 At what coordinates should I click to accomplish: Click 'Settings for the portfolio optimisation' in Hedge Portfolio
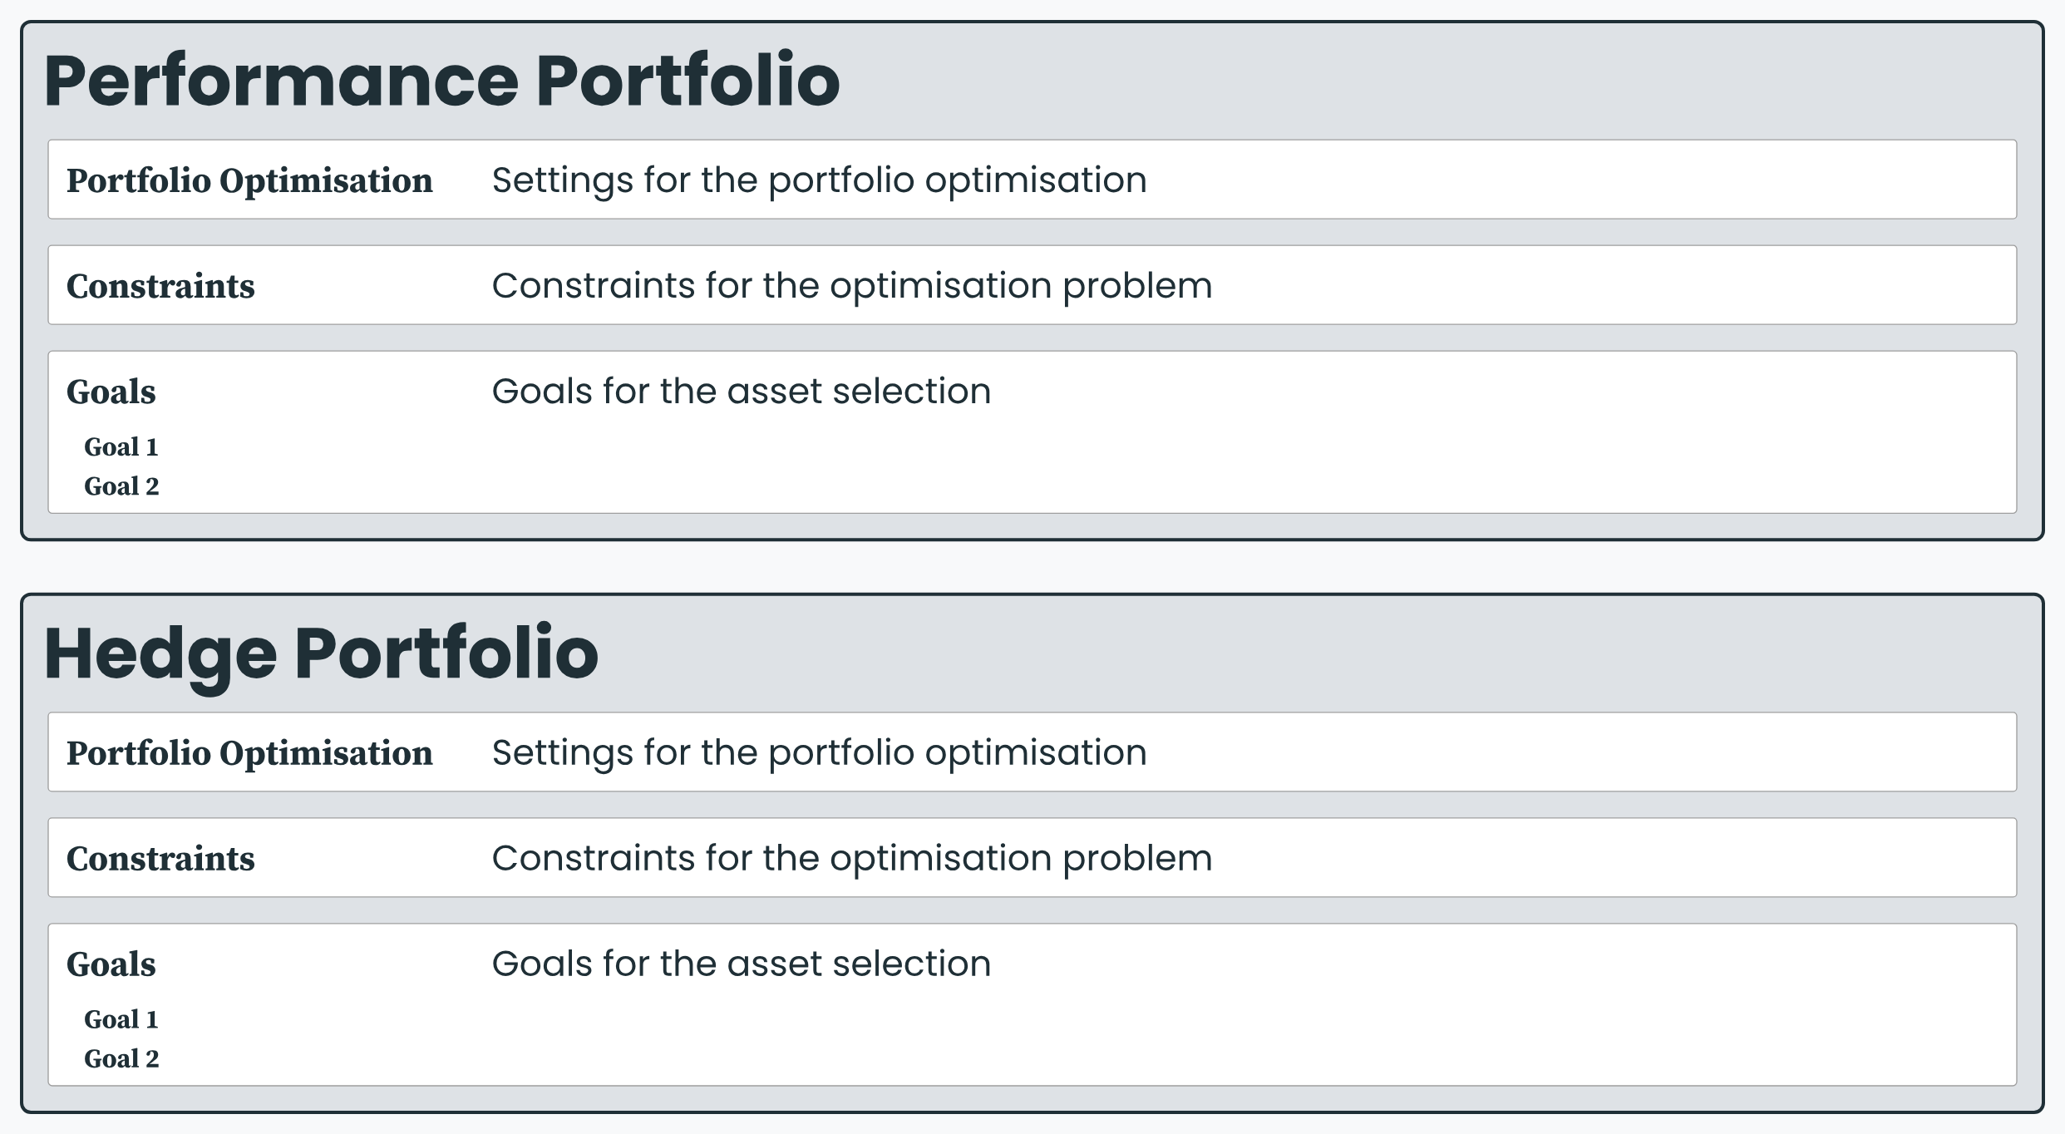tap(819, 753)
